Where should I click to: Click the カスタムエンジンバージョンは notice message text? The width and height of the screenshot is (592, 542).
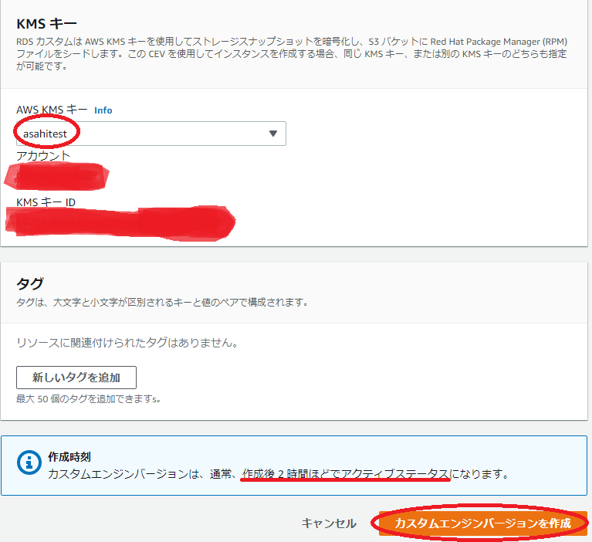tap(279, 473)
